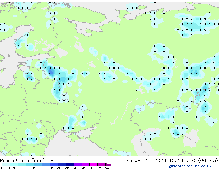Screen dimensions: 219x169
Task: Select the 0.5–1 mm legend color box
Action: (14, 165)
